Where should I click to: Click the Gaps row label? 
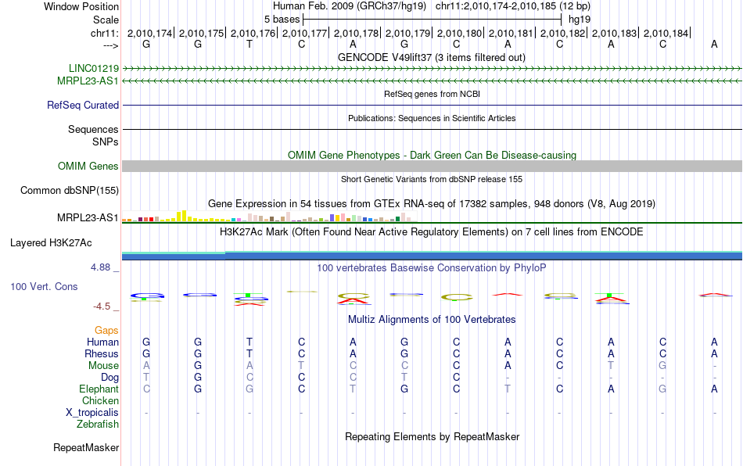coord(106,330)
